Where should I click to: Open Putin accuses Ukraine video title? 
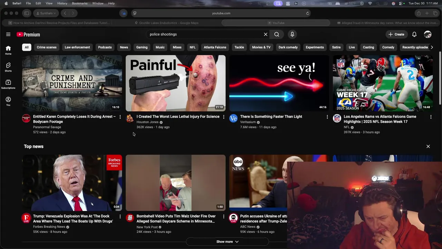tap(263, 219)
